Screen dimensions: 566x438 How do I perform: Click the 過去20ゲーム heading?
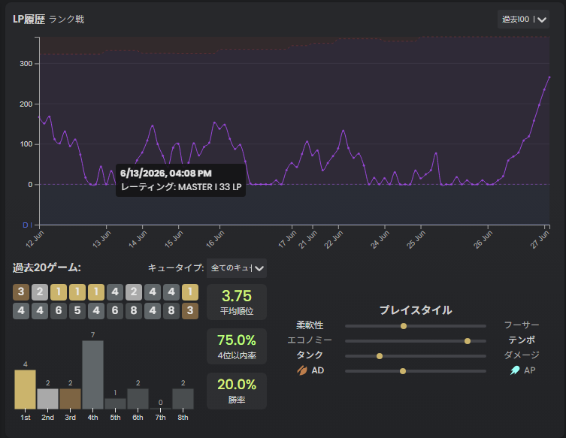point(47,267)
